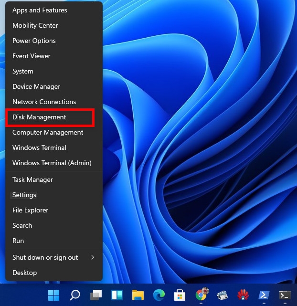The image size is (297, 306).
Task: Open the Huawei app on taskbar
Action: [243, 295]
